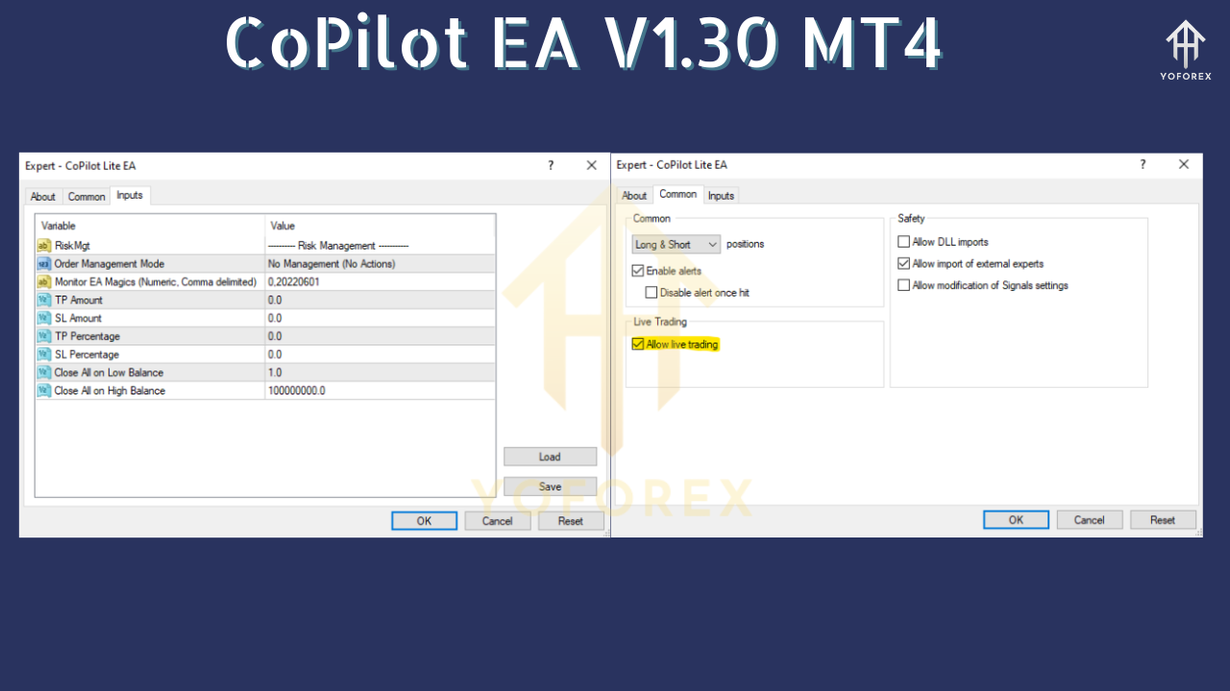The width and height of the screenshot is (1230, 691).
Task: Click the YoForex logo icon
Action: click(1185, 43)
